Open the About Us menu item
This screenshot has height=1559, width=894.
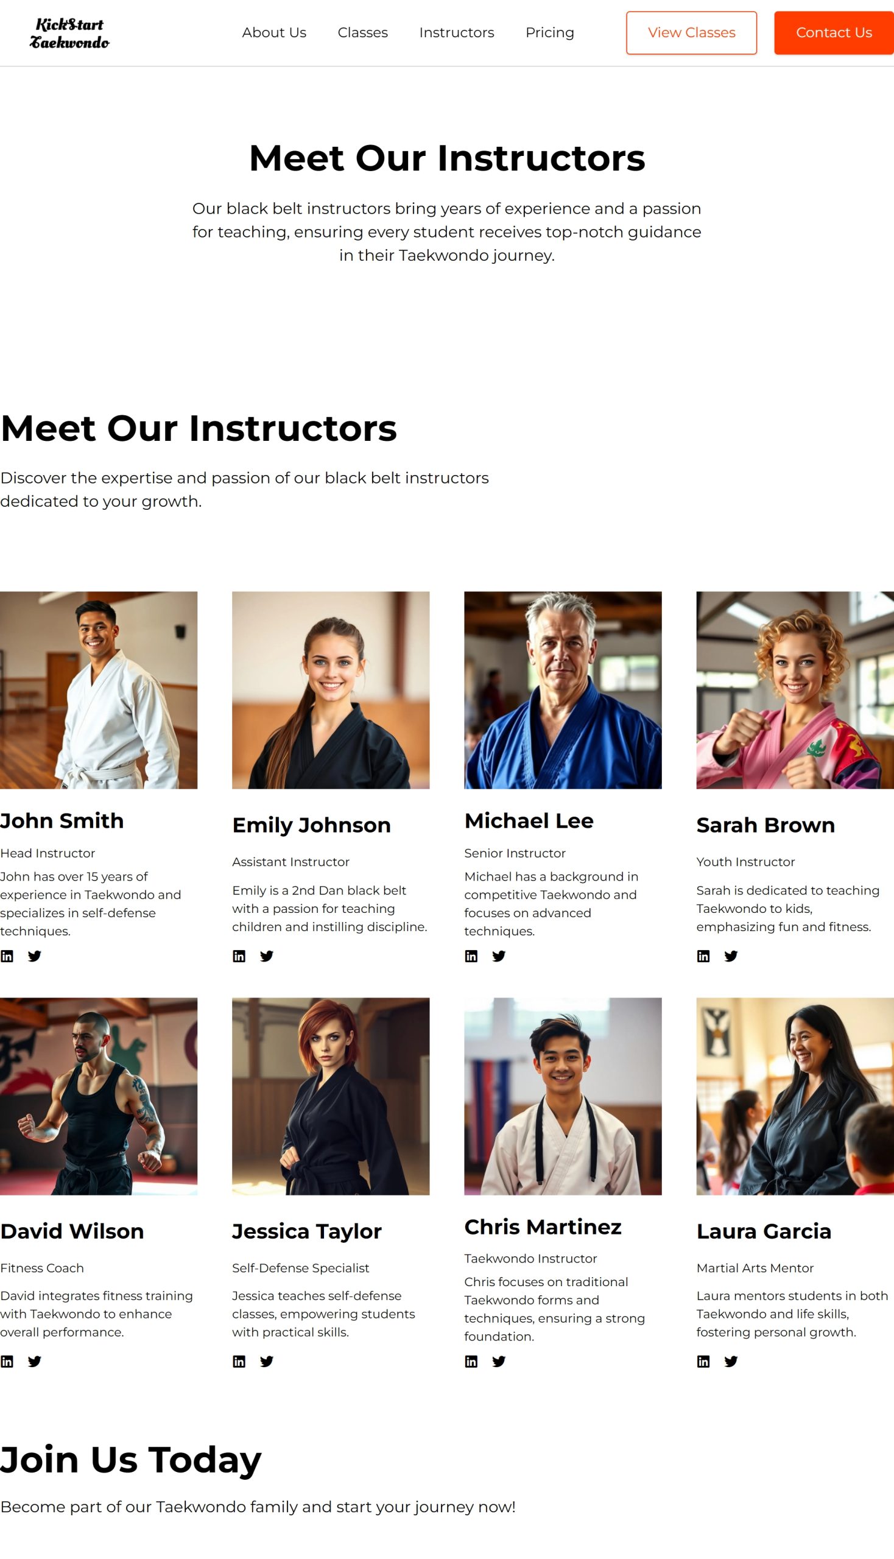[274, 32]
